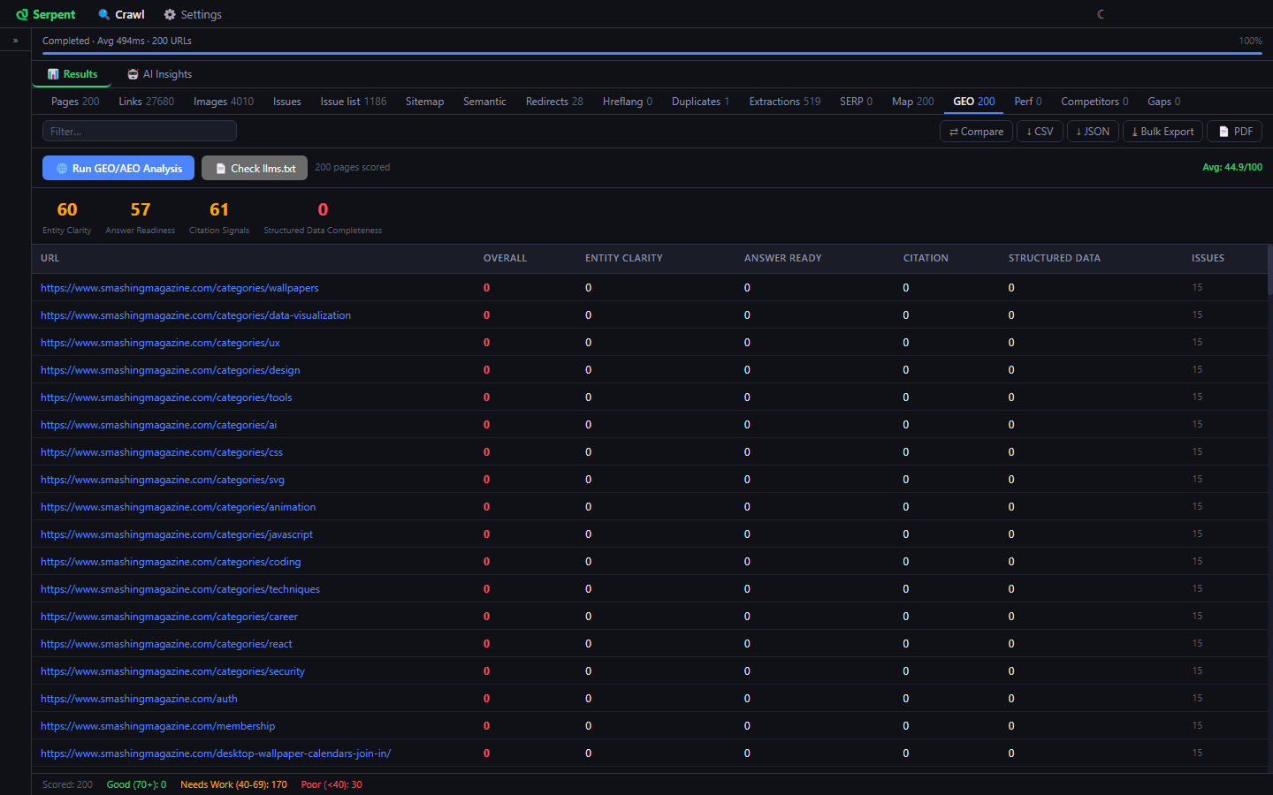The height and width of the screenshot is (795, 1273).
Task: Open Settings via the gear icon
Action: coord(170,15)
